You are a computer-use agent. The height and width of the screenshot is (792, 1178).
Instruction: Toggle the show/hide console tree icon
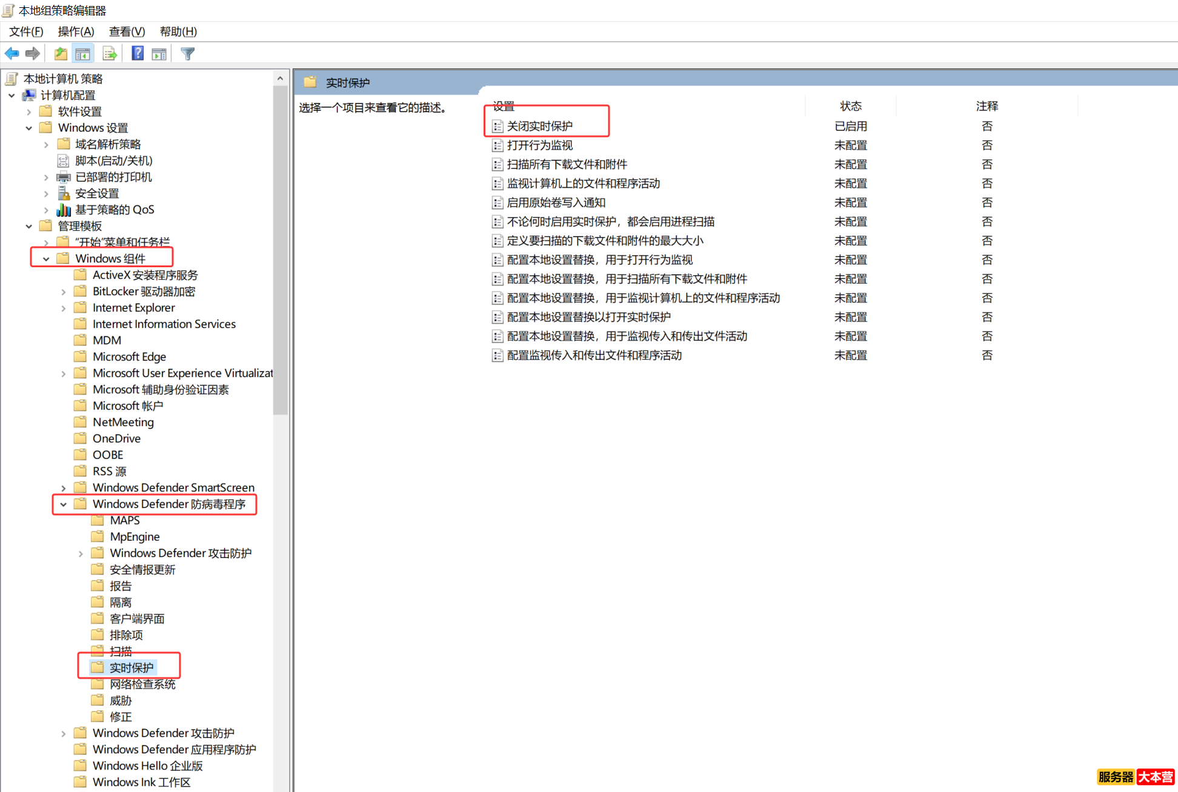tap(83, 53)
